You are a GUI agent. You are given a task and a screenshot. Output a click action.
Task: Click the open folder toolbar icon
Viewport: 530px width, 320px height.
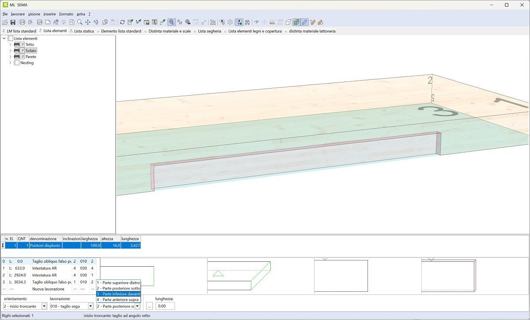(x=5, y=22)
